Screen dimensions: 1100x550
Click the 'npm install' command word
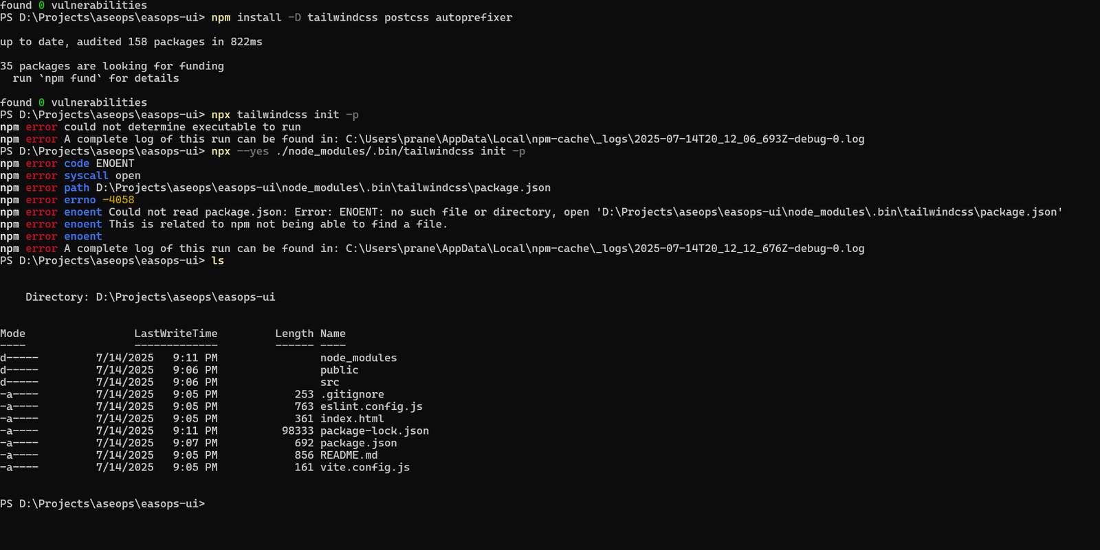pyautogui.click(x=246, y=18)
